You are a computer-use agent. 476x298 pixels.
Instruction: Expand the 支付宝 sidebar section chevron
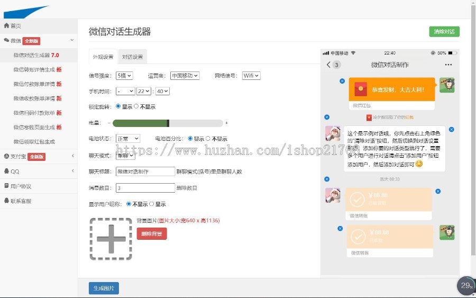pos(72,156)
